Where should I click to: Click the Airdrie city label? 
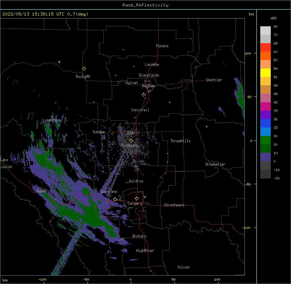click(x=136, y=181)
